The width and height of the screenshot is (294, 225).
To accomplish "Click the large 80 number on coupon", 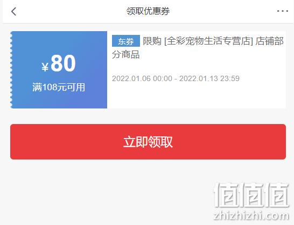I will coord(63,63).
